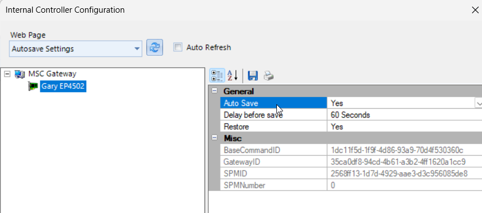Click the MSC Gateway computer icon
Screen dimensions: 482x213
click(x=20, y=74)
